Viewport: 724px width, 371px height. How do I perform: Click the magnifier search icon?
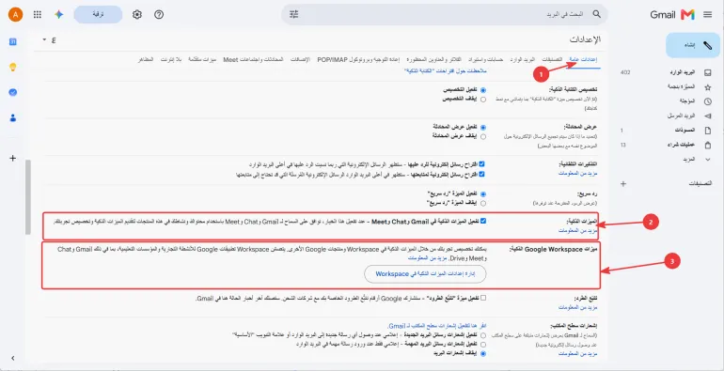pos(596,14)
